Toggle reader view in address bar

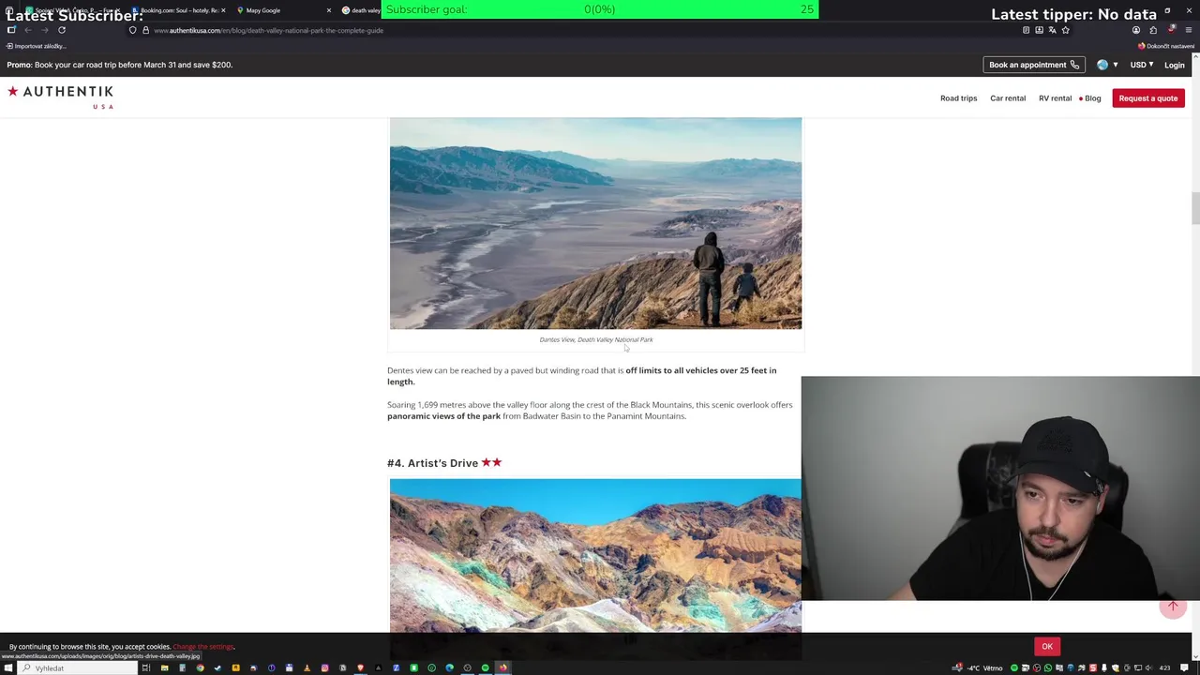(x=1026, y=30)
